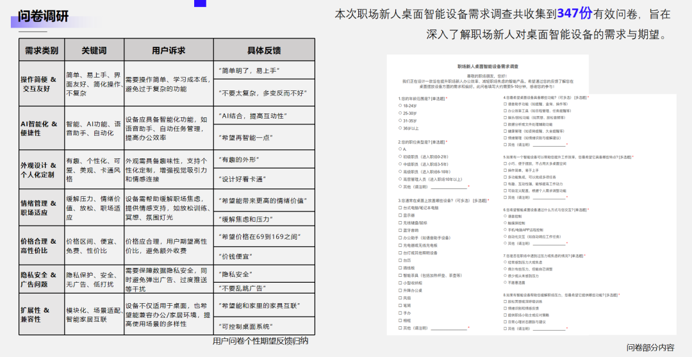Tick the 情绪识别和情感反馈 checkbox
692x357 pixels.
pyautogui.click(x=505, y=308)
